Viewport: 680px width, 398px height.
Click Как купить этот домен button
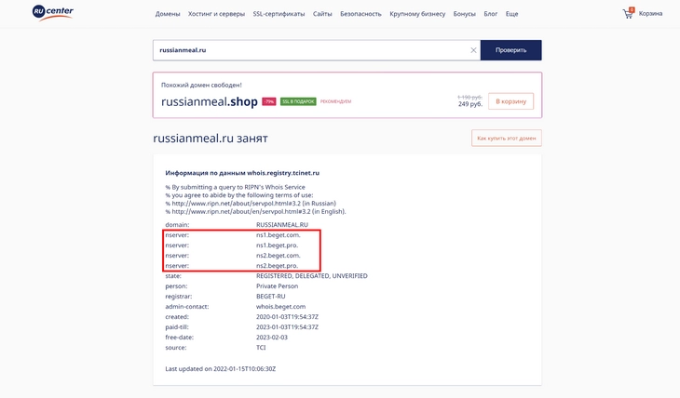click(507, 139)
